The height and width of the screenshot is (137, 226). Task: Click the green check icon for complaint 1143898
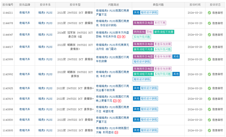click(x=209, y=110)
